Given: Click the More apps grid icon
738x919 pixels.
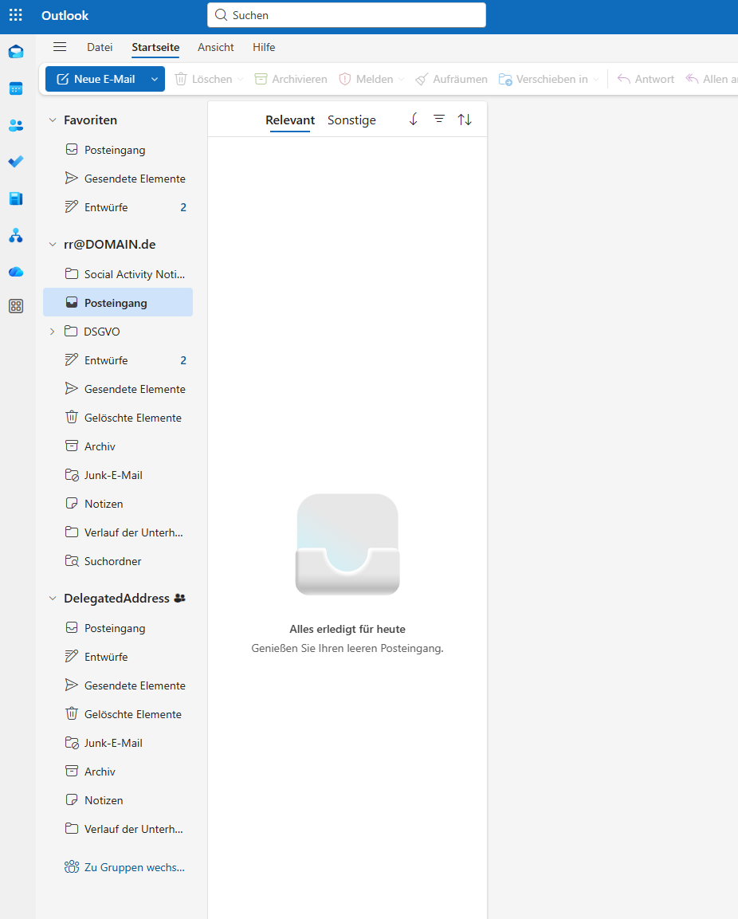Looking at the screenshot, I should tap(16, 306).
